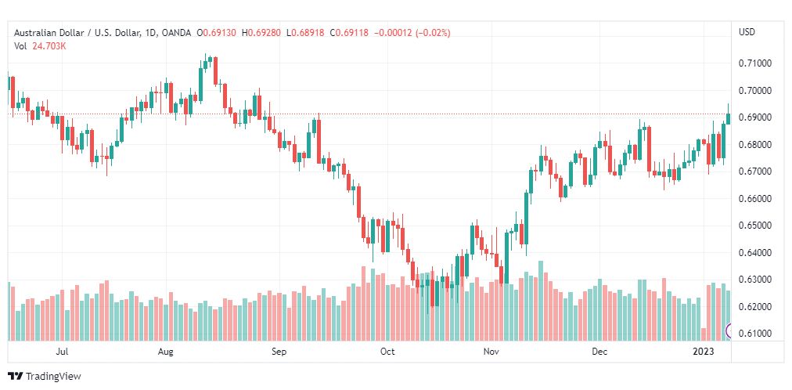Click the Oct label on time axis
Viewport: 792px width, 390px height.
click(387, 352)
